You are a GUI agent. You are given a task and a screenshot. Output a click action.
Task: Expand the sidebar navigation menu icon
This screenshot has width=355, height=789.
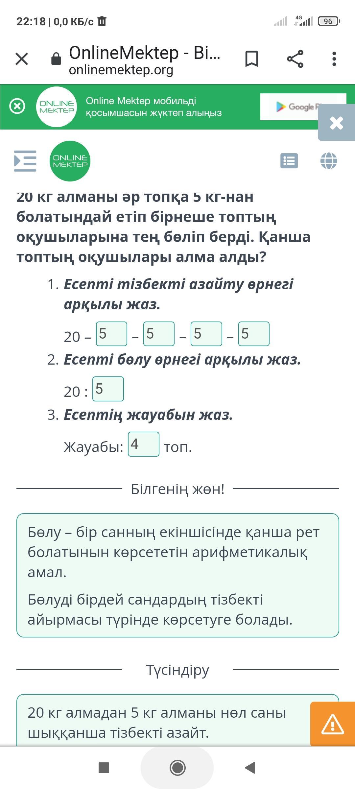[x=25, y=161]
